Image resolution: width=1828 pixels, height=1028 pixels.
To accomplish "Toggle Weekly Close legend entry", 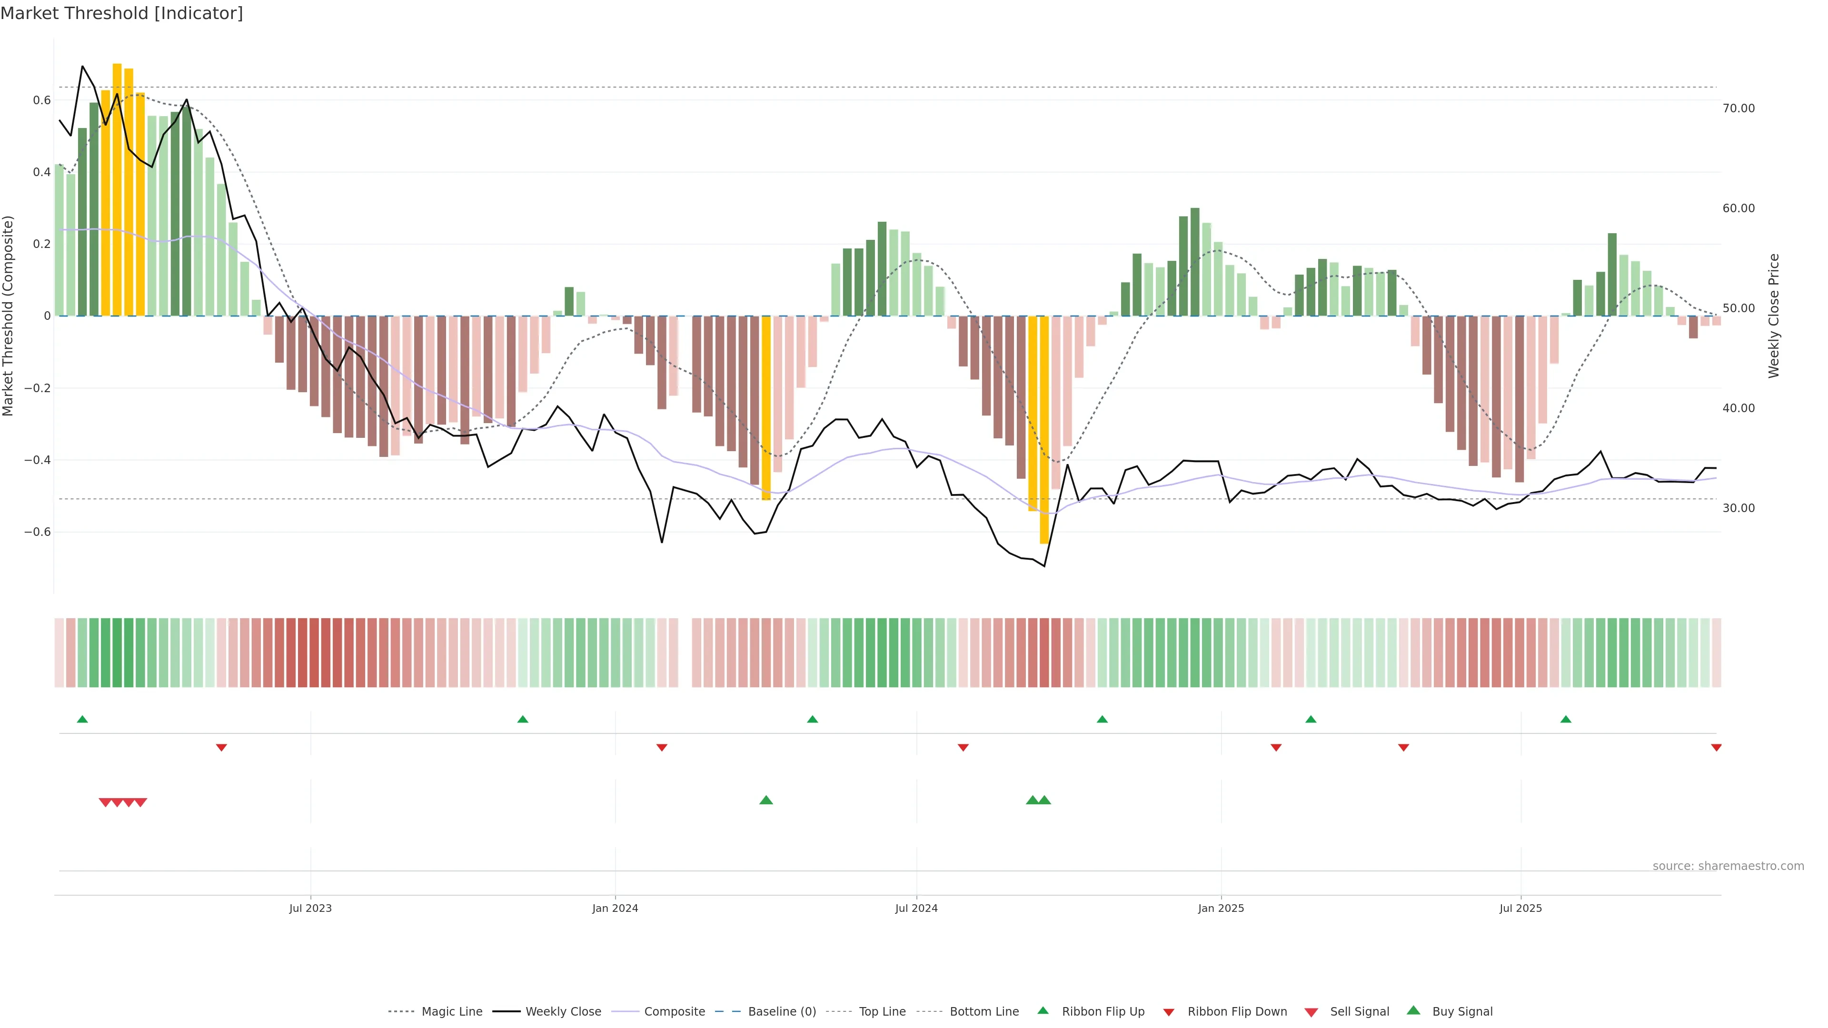I will pos(563,1012).
